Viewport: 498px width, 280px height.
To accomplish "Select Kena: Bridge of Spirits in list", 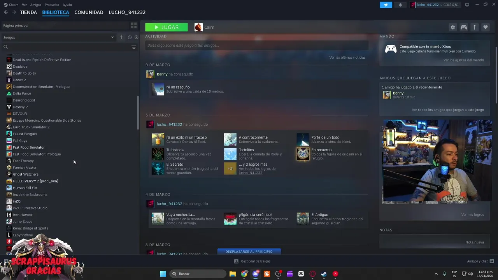I will (x=30, y=228).
